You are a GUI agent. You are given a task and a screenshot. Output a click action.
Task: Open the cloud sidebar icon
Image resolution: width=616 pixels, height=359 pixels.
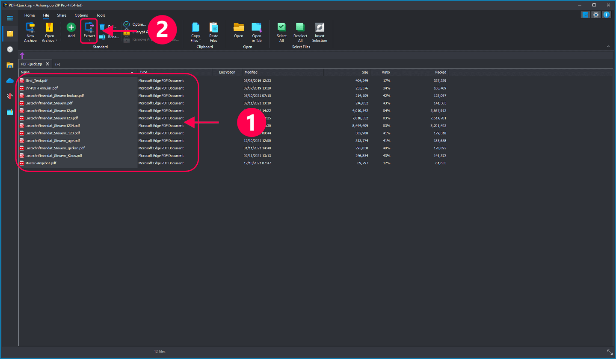coord(10,80)
